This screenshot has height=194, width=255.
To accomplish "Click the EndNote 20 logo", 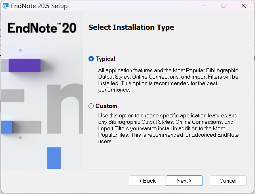I will point(42,28).
